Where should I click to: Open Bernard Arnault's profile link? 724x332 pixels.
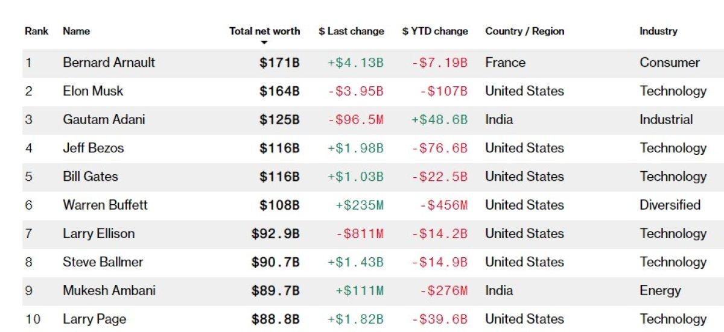point(109,63)
